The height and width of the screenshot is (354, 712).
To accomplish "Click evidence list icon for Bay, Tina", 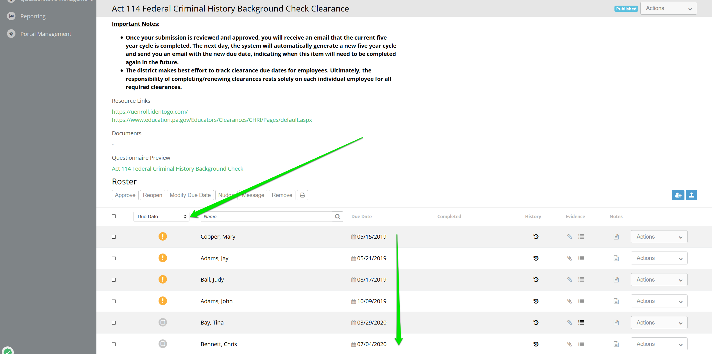I will pyautogui.click(x=581, y=323).
